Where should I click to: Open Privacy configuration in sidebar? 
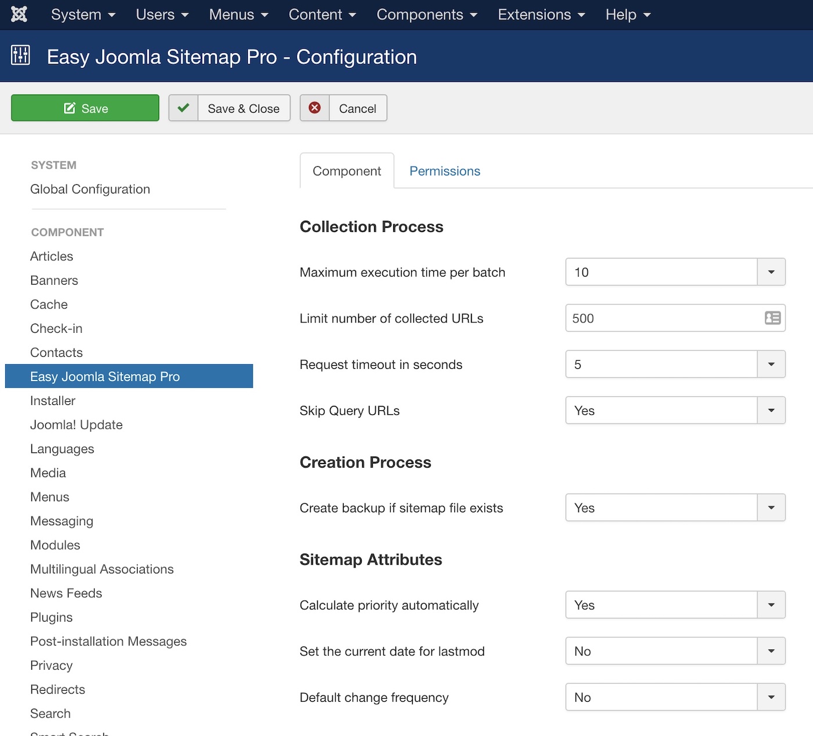(x=52, y=666)
